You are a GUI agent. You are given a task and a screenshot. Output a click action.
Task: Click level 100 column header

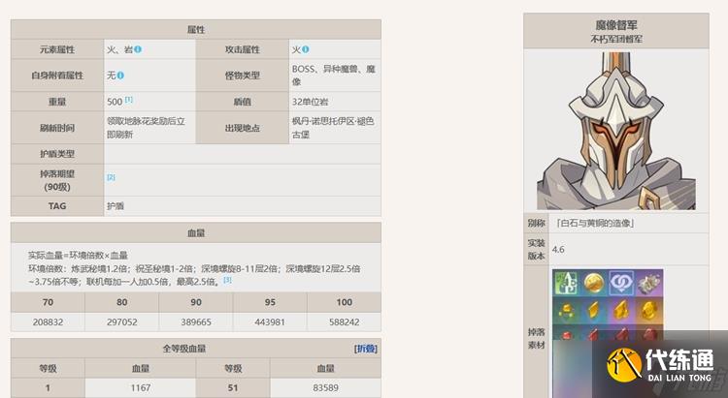[344, 302]
